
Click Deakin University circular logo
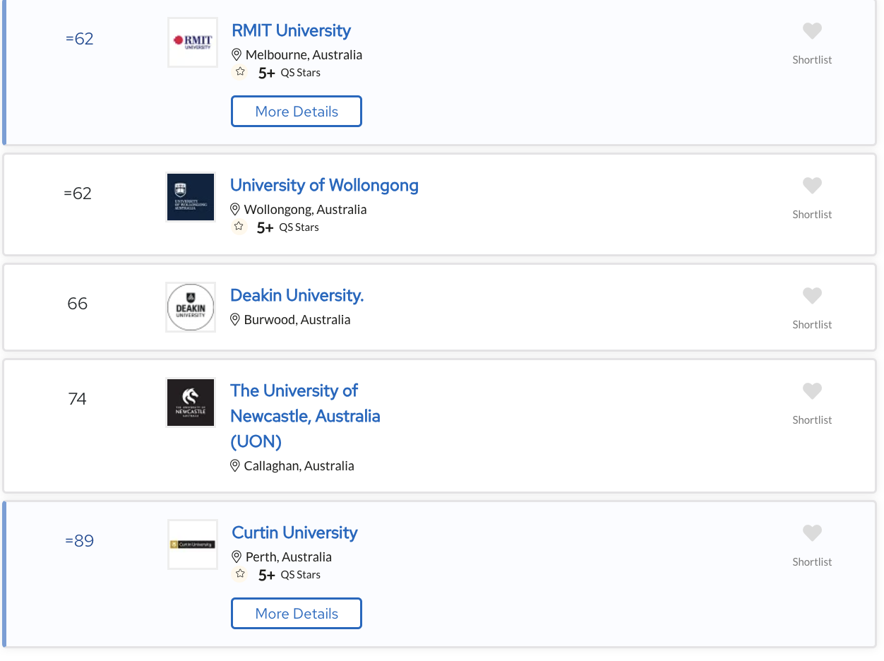pos(191,307)
